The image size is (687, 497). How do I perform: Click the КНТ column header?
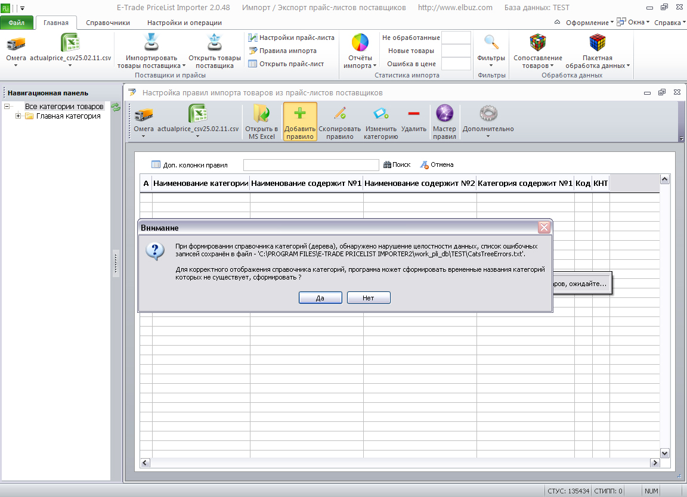click(x=601, y=184)
